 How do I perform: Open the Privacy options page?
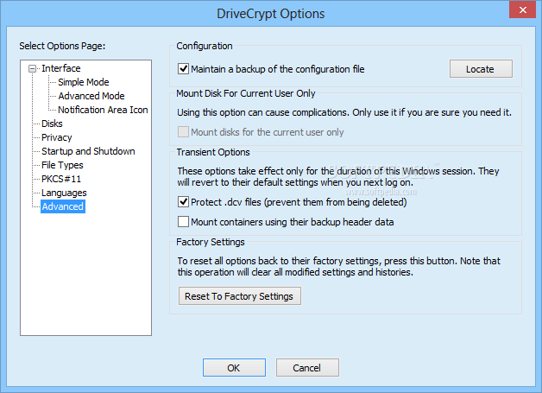coord(56,137)
